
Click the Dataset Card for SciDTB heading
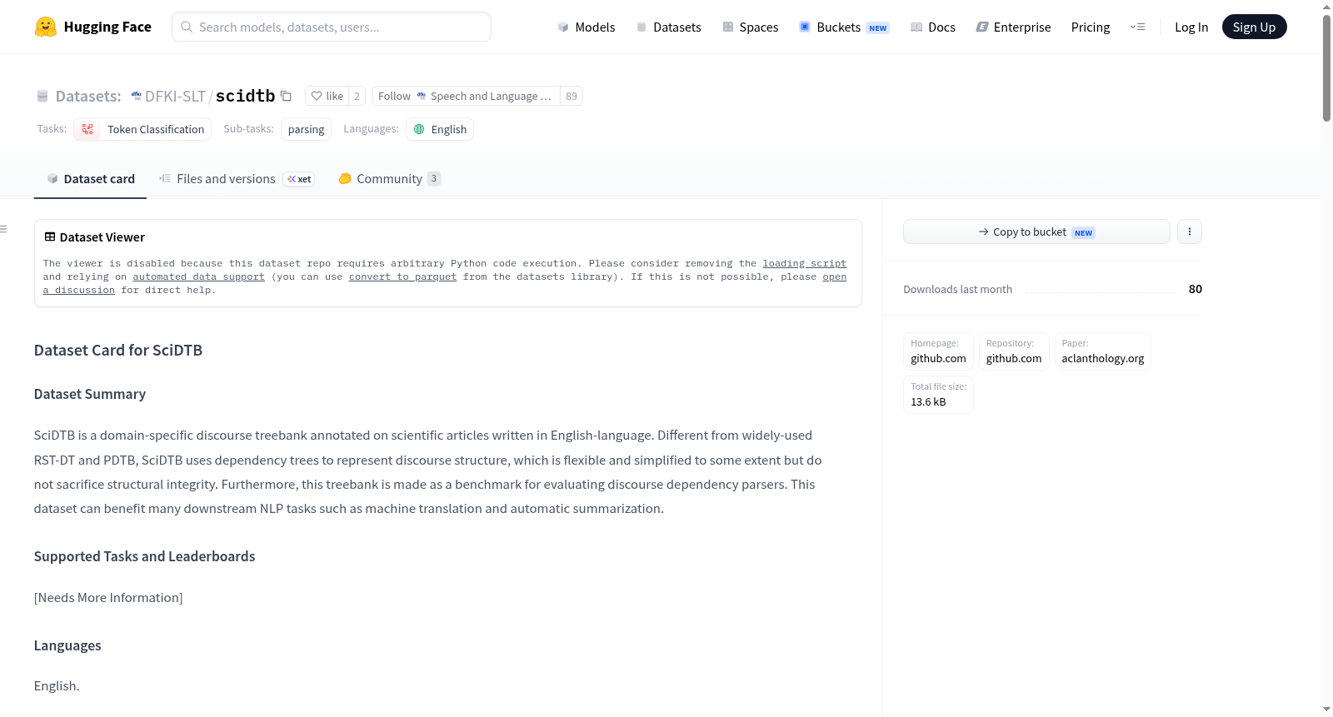tap(118, 351)
